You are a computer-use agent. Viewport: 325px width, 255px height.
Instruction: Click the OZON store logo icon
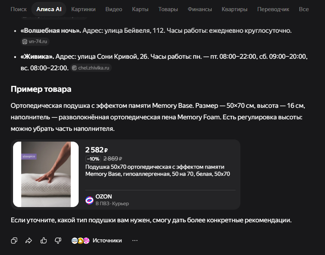tap(89, 200)
